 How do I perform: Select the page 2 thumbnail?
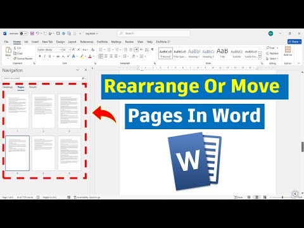tap(43, 111)
